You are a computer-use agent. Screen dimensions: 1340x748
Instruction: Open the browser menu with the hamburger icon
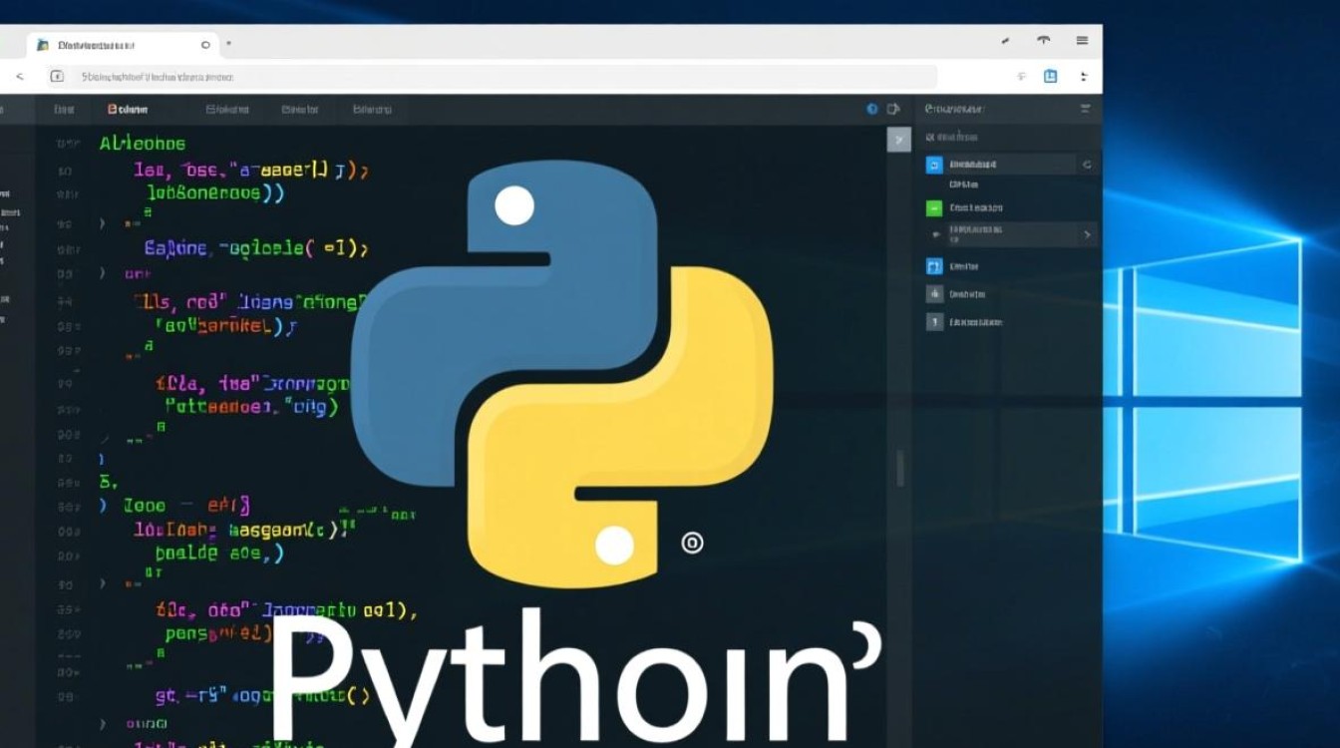1082,41
